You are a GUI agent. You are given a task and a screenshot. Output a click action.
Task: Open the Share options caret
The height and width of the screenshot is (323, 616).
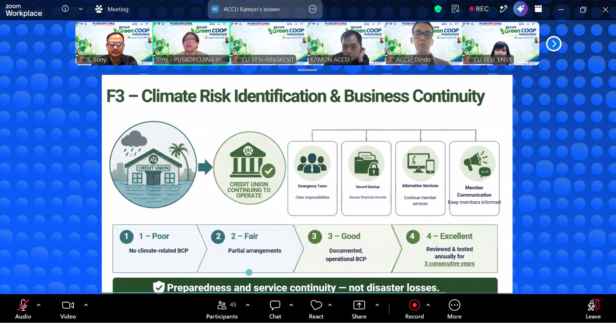[x=377, y=305]
